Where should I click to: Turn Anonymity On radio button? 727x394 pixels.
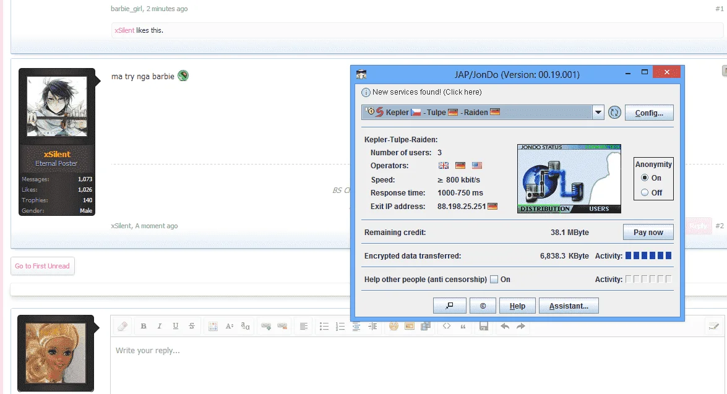coord(645,178)
